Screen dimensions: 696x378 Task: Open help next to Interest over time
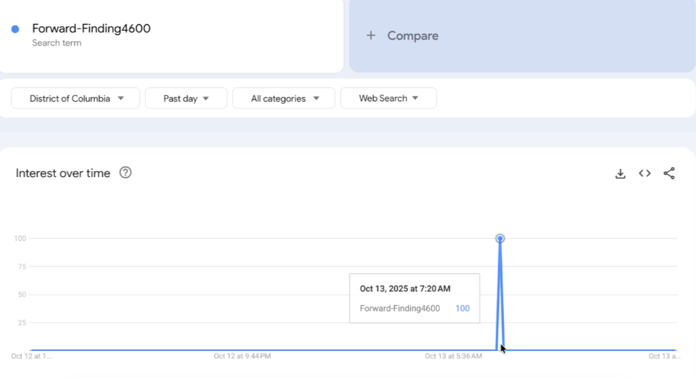tap(125, 173)
